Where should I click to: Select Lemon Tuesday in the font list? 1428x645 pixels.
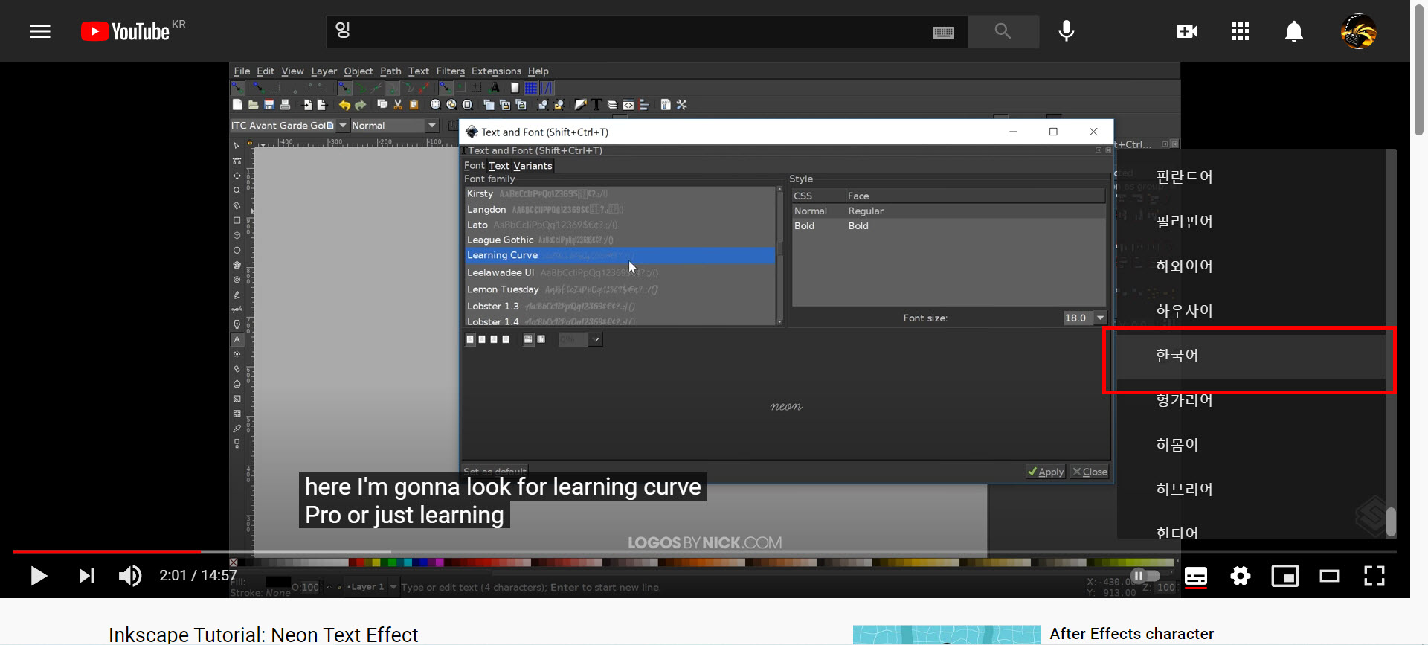click(620, 289)
